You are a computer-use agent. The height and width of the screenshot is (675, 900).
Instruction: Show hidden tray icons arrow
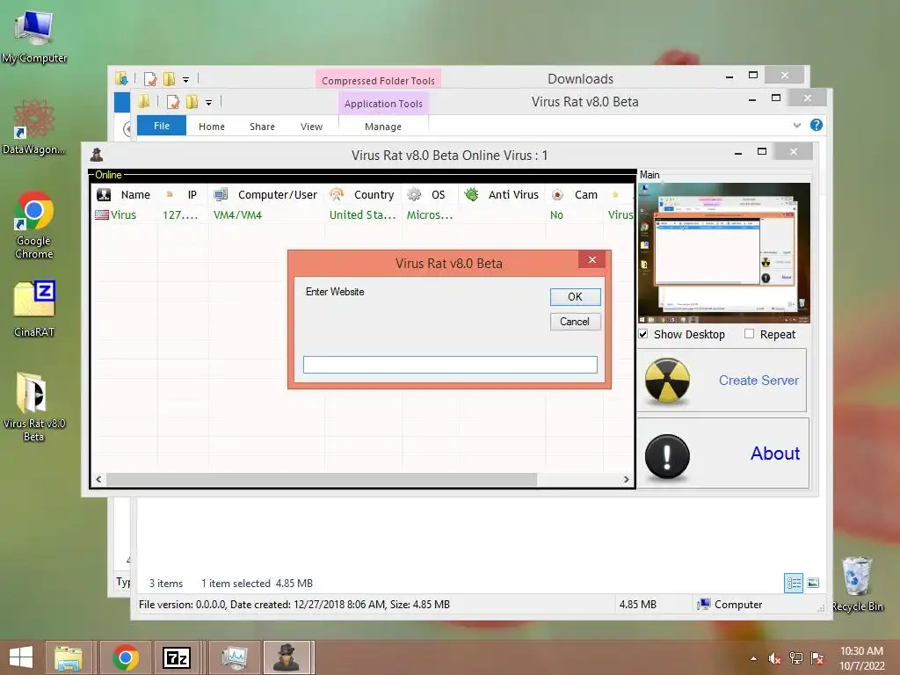click(753, 658)
